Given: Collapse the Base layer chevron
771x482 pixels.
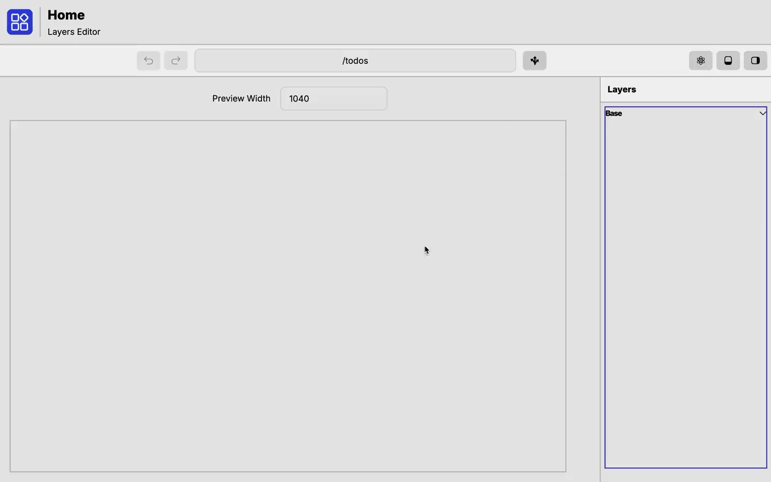Looking at the screenshot, I should point(762,113).
